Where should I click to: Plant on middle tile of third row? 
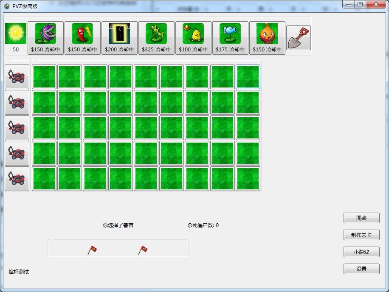[146, 128]
